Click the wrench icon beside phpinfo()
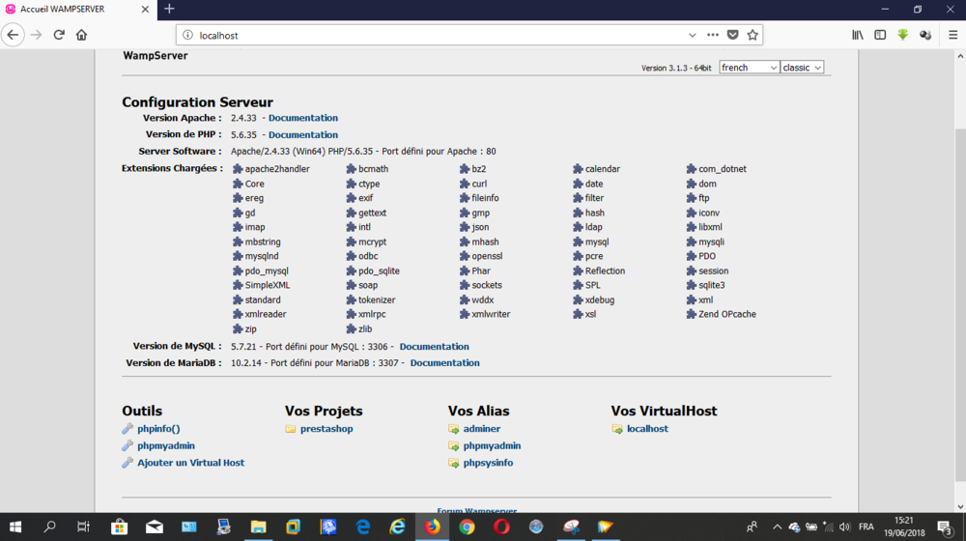The image size is (966, 541). click(128, 429)
